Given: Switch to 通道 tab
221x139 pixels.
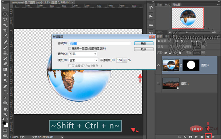Looking at the screenshot, I should [167, 36].
